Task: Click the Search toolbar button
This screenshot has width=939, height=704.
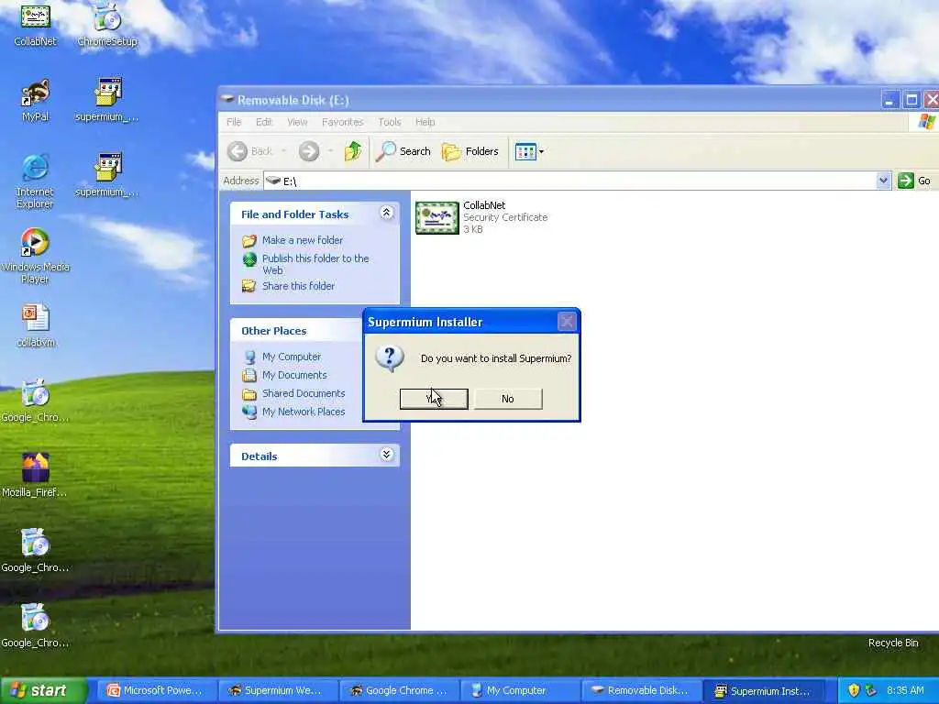Action: pos(403,151)
